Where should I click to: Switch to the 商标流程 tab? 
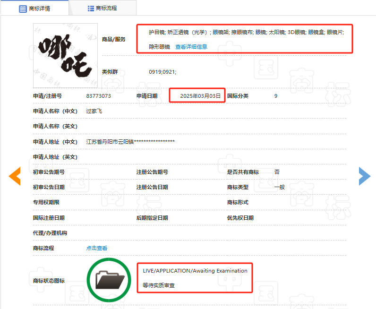[x=106, y=9]
